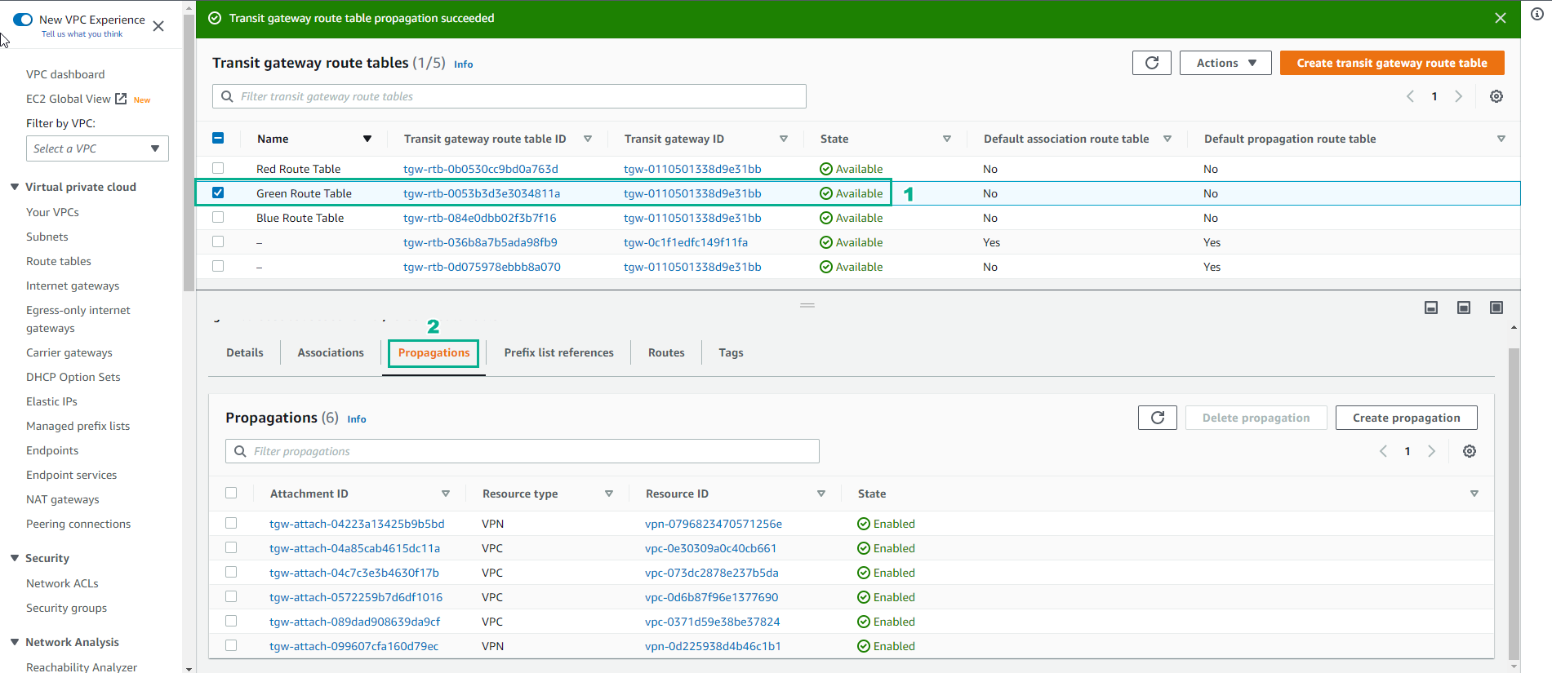Image resolution: width=1552 pixels, height=673 pixels.
Task: Sort propagations by Resource type arrow
Action: (x=608, y=494)
